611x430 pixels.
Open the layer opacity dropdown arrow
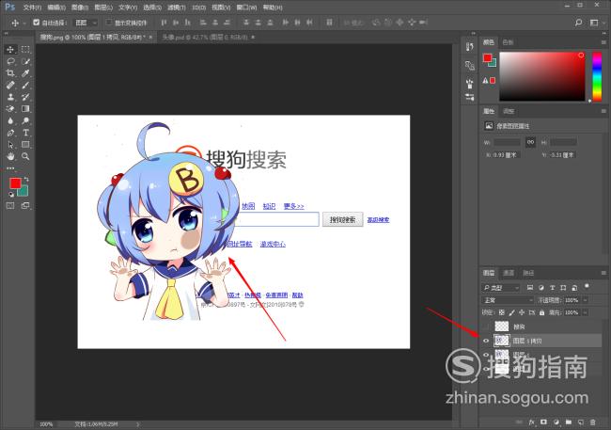tap(586, 300)
